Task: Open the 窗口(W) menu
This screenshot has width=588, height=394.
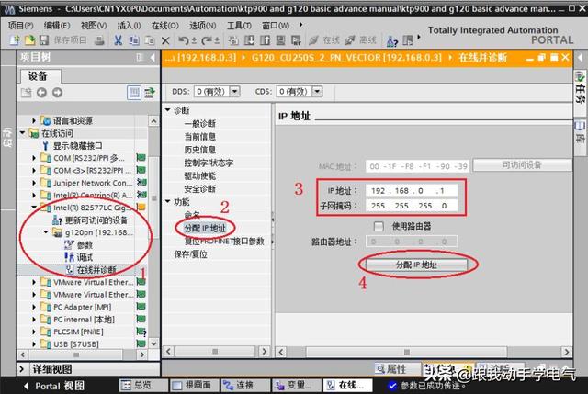Action: [276, 25]
